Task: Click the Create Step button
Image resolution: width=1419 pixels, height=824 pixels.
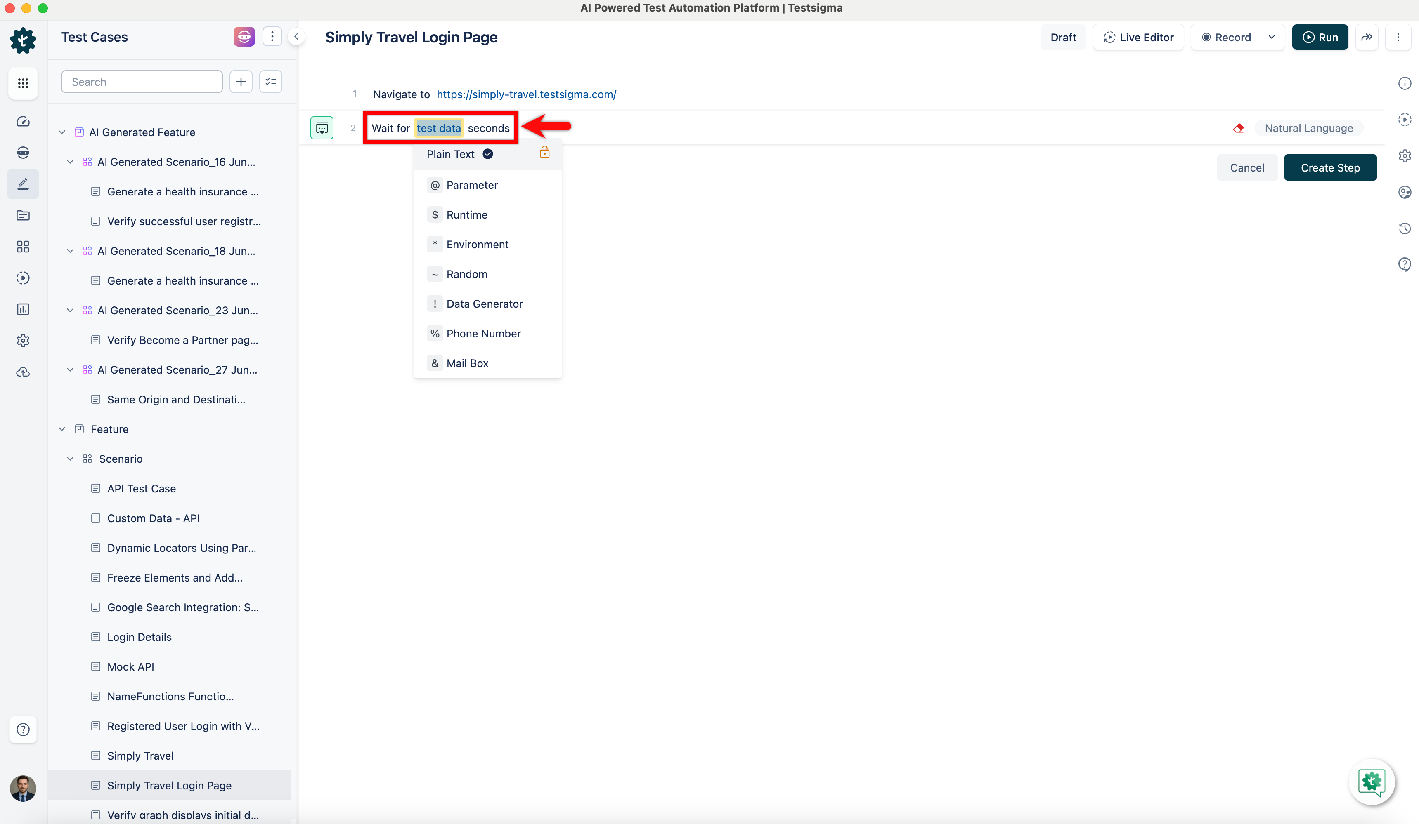Action: (1330, 167)
